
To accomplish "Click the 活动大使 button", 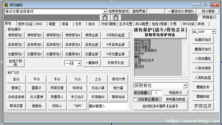I will (118, 79).
